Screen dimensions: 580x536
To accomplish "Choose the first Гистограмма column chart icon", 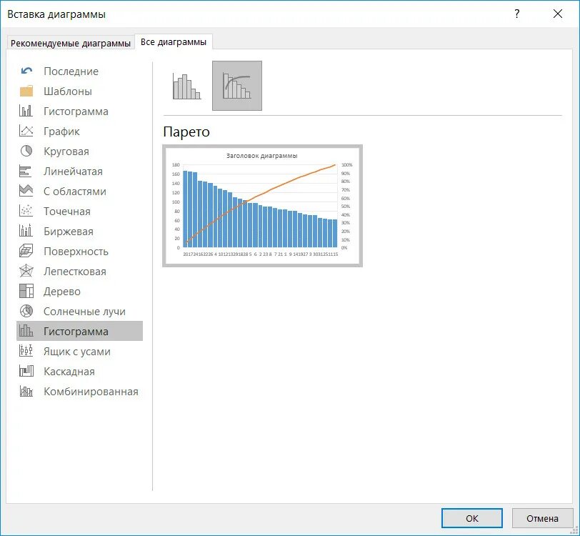I will coord(26,111).
